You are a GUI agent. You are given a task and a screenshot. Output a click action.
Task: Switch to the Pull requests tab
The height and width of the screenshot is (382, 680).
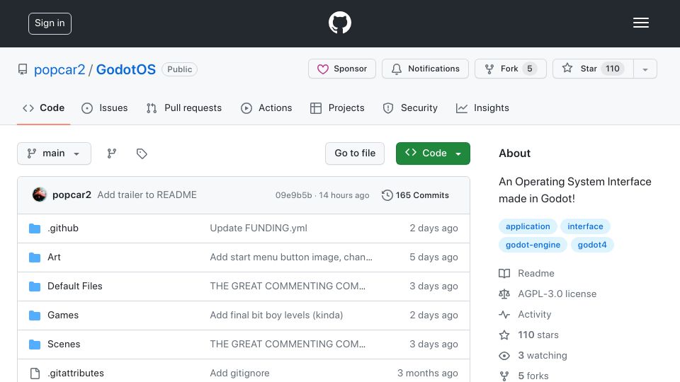(x=184, y=108)
